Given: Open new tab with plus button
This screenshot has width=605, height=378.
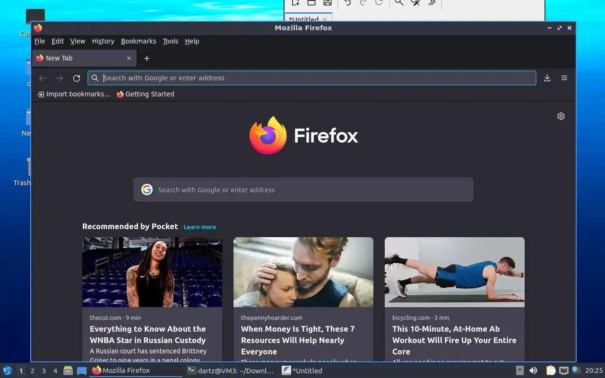Looking at the screenshot, I should click(147, 58).
